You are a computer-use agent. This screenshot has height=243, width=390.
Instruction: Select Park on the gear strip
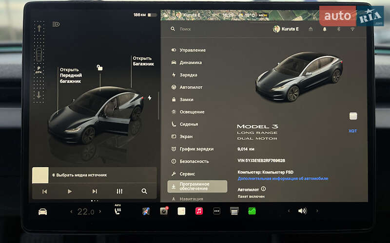coord(39,69)
